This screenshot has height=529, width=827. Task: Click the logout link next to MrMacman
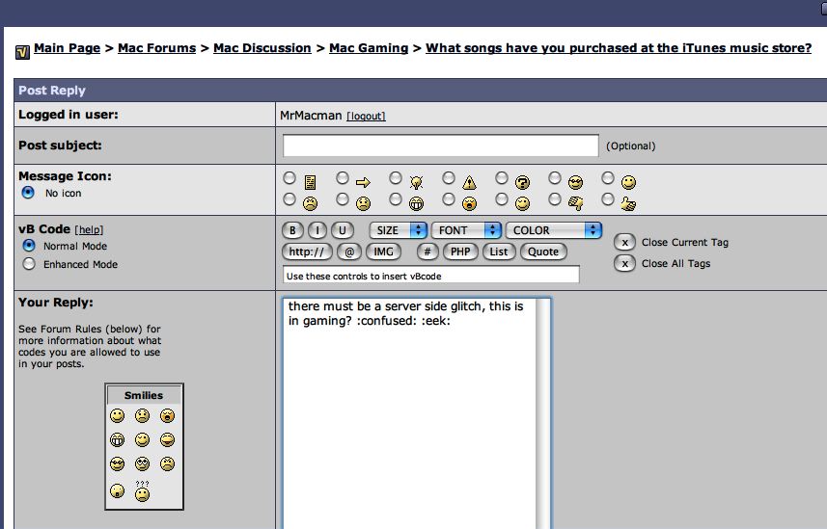tap(366, 116)
